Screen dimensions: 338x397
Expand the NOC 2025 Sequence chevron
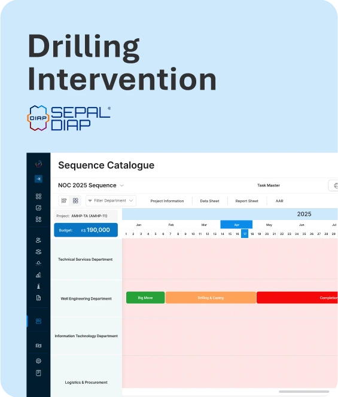click(x=122, y=185)
